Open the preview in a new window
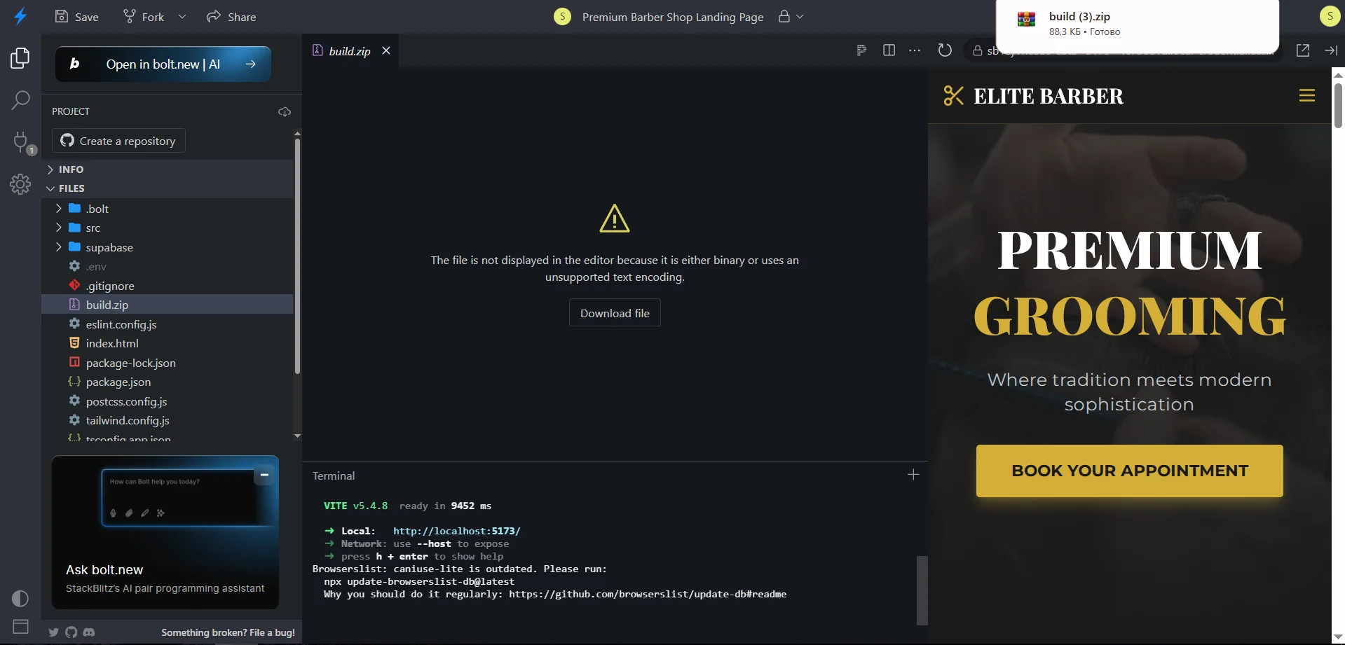The height and width of the screenshot is (645, 1345). click(x=1303, y=50)
